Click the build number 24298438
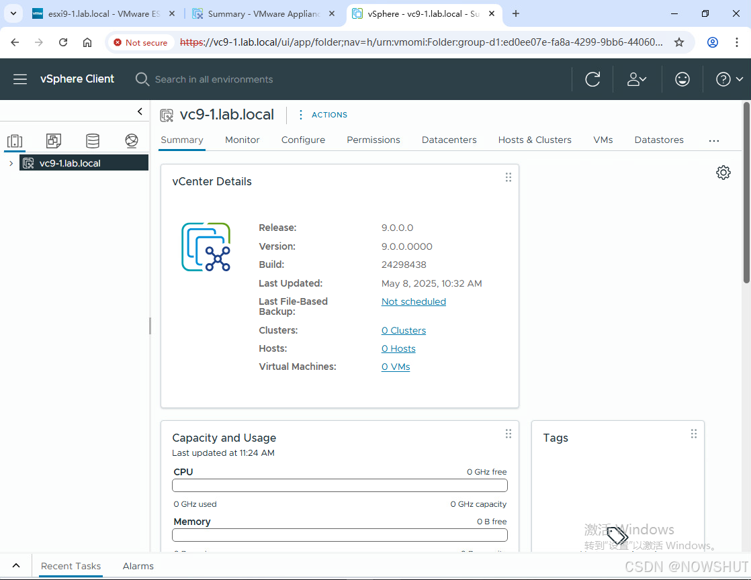Screen dimensions: 751x580 pyautogui.click(x=404, y=264)
